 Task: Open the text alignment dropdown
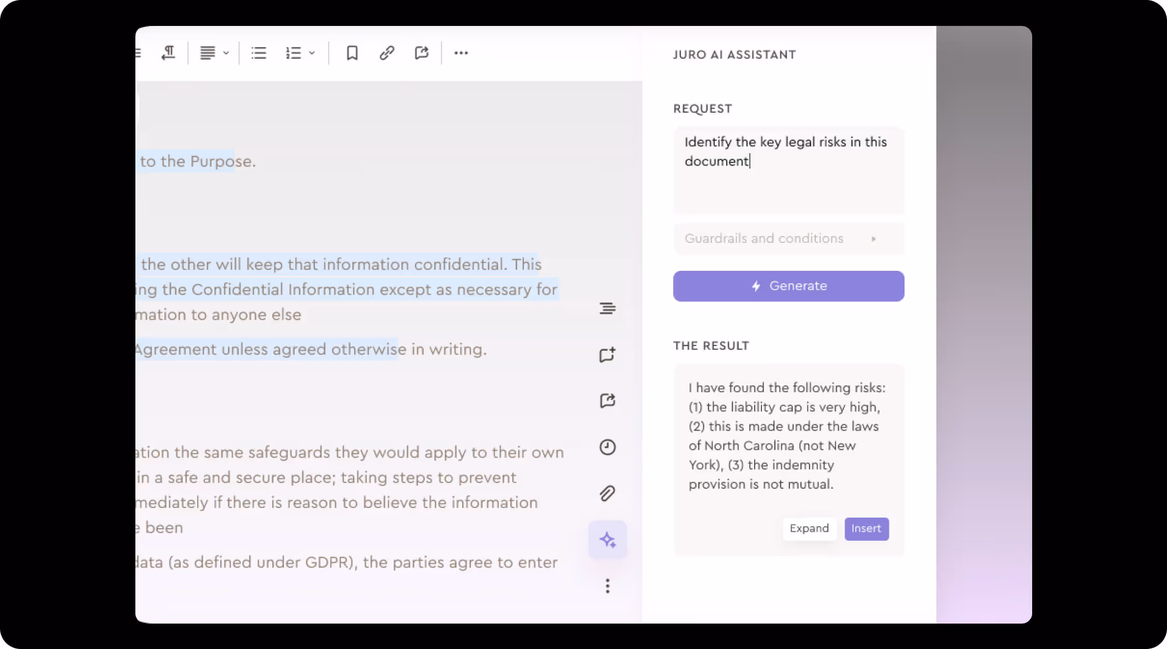226,53
